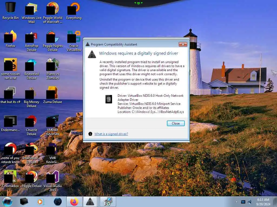The image size is (277, 207).
Task: Select the 'that but its c#' icon
Action: point(11,95)
